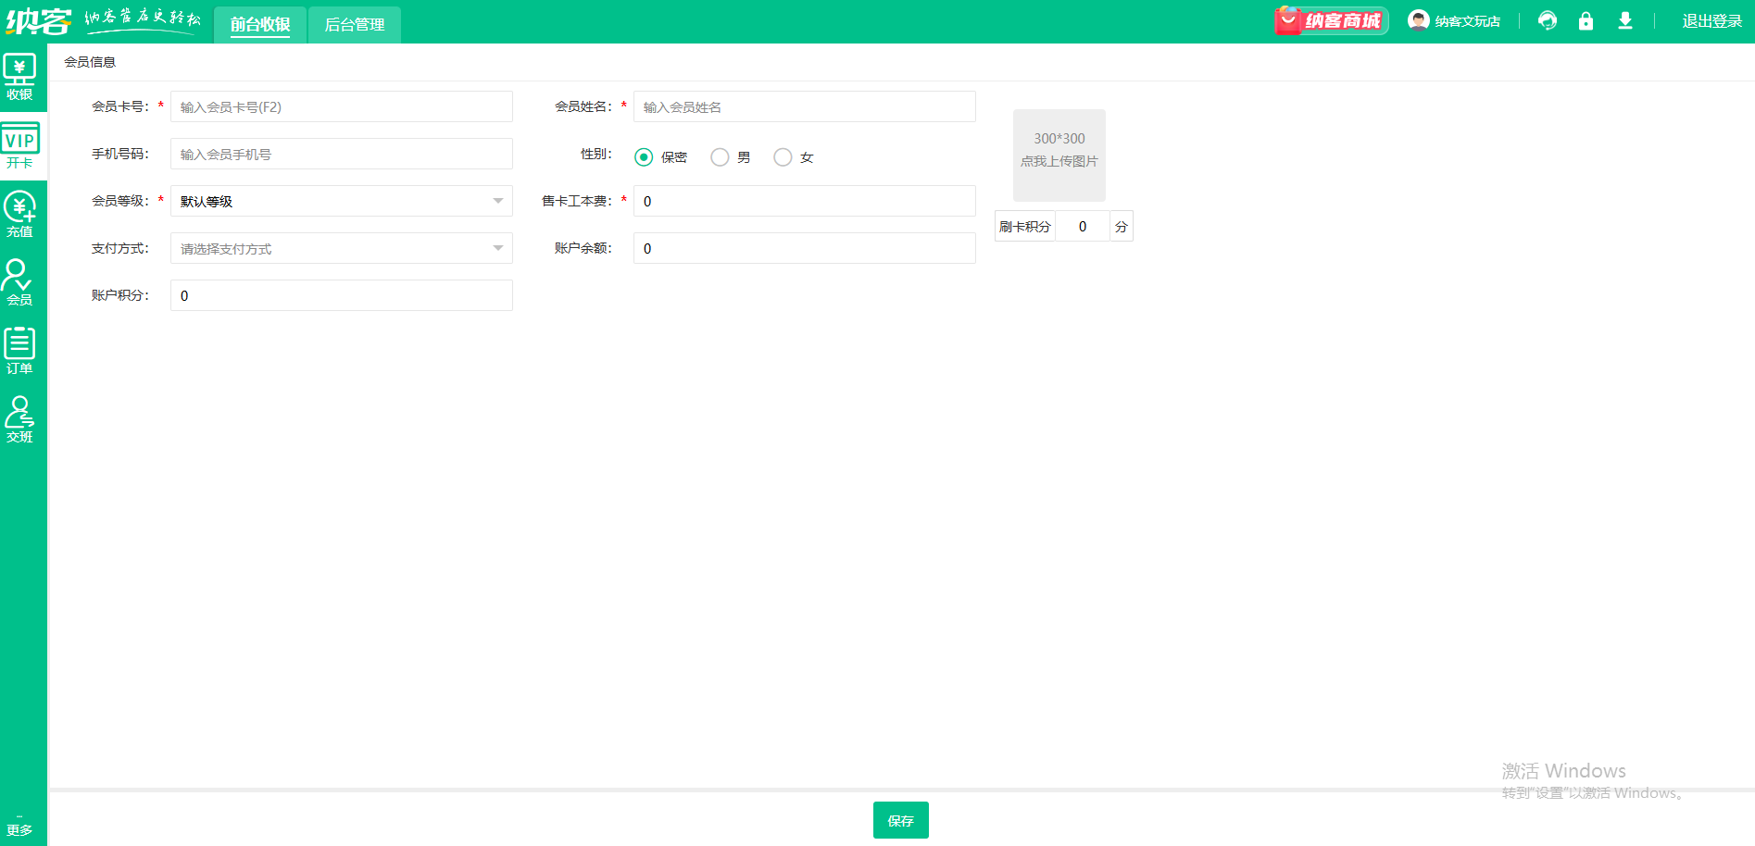The width and height of the screenshot is (1755, 846).
Task: Expand the 支付方式 payment method dropdown
Action: [342, 248]
